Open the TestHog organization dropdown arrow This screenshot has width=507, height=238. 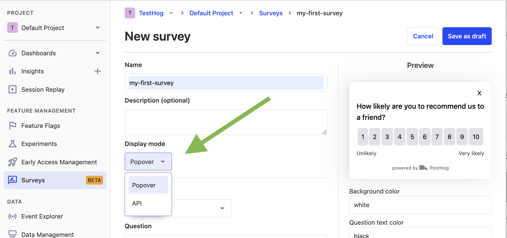point(171,13)
